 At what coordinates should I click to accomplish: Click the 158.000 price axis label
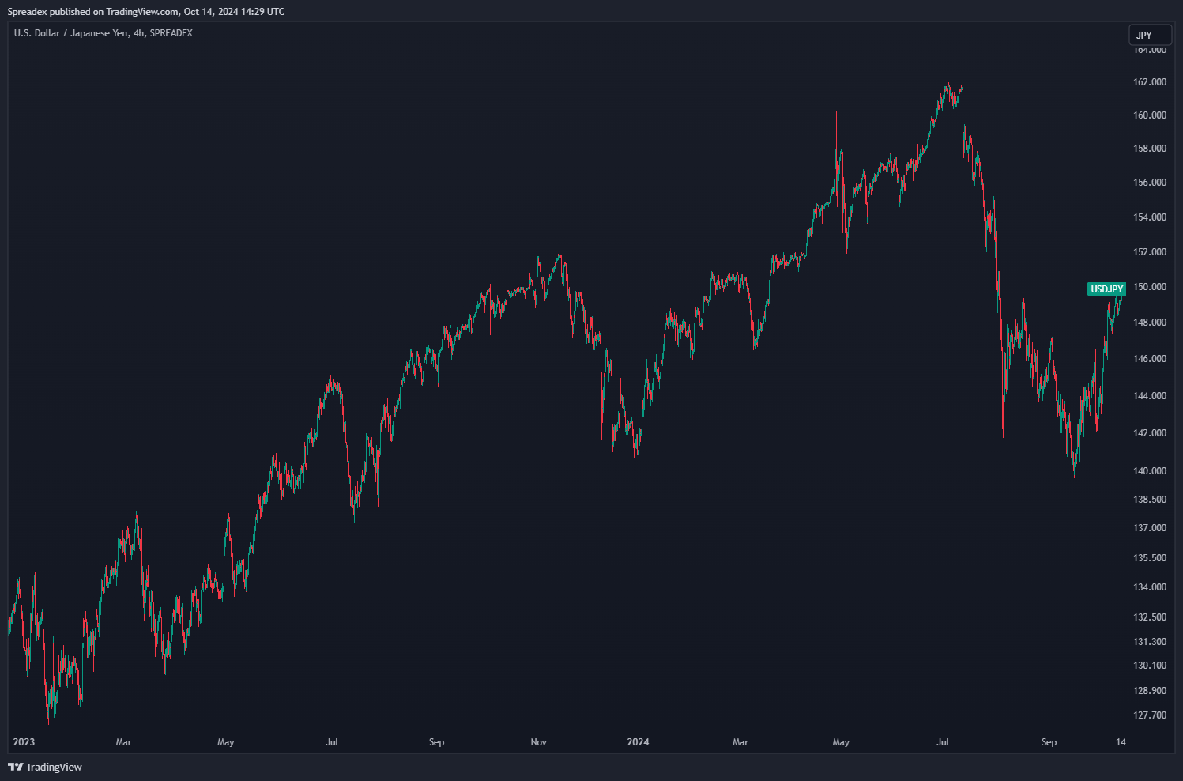point(1150,149)
